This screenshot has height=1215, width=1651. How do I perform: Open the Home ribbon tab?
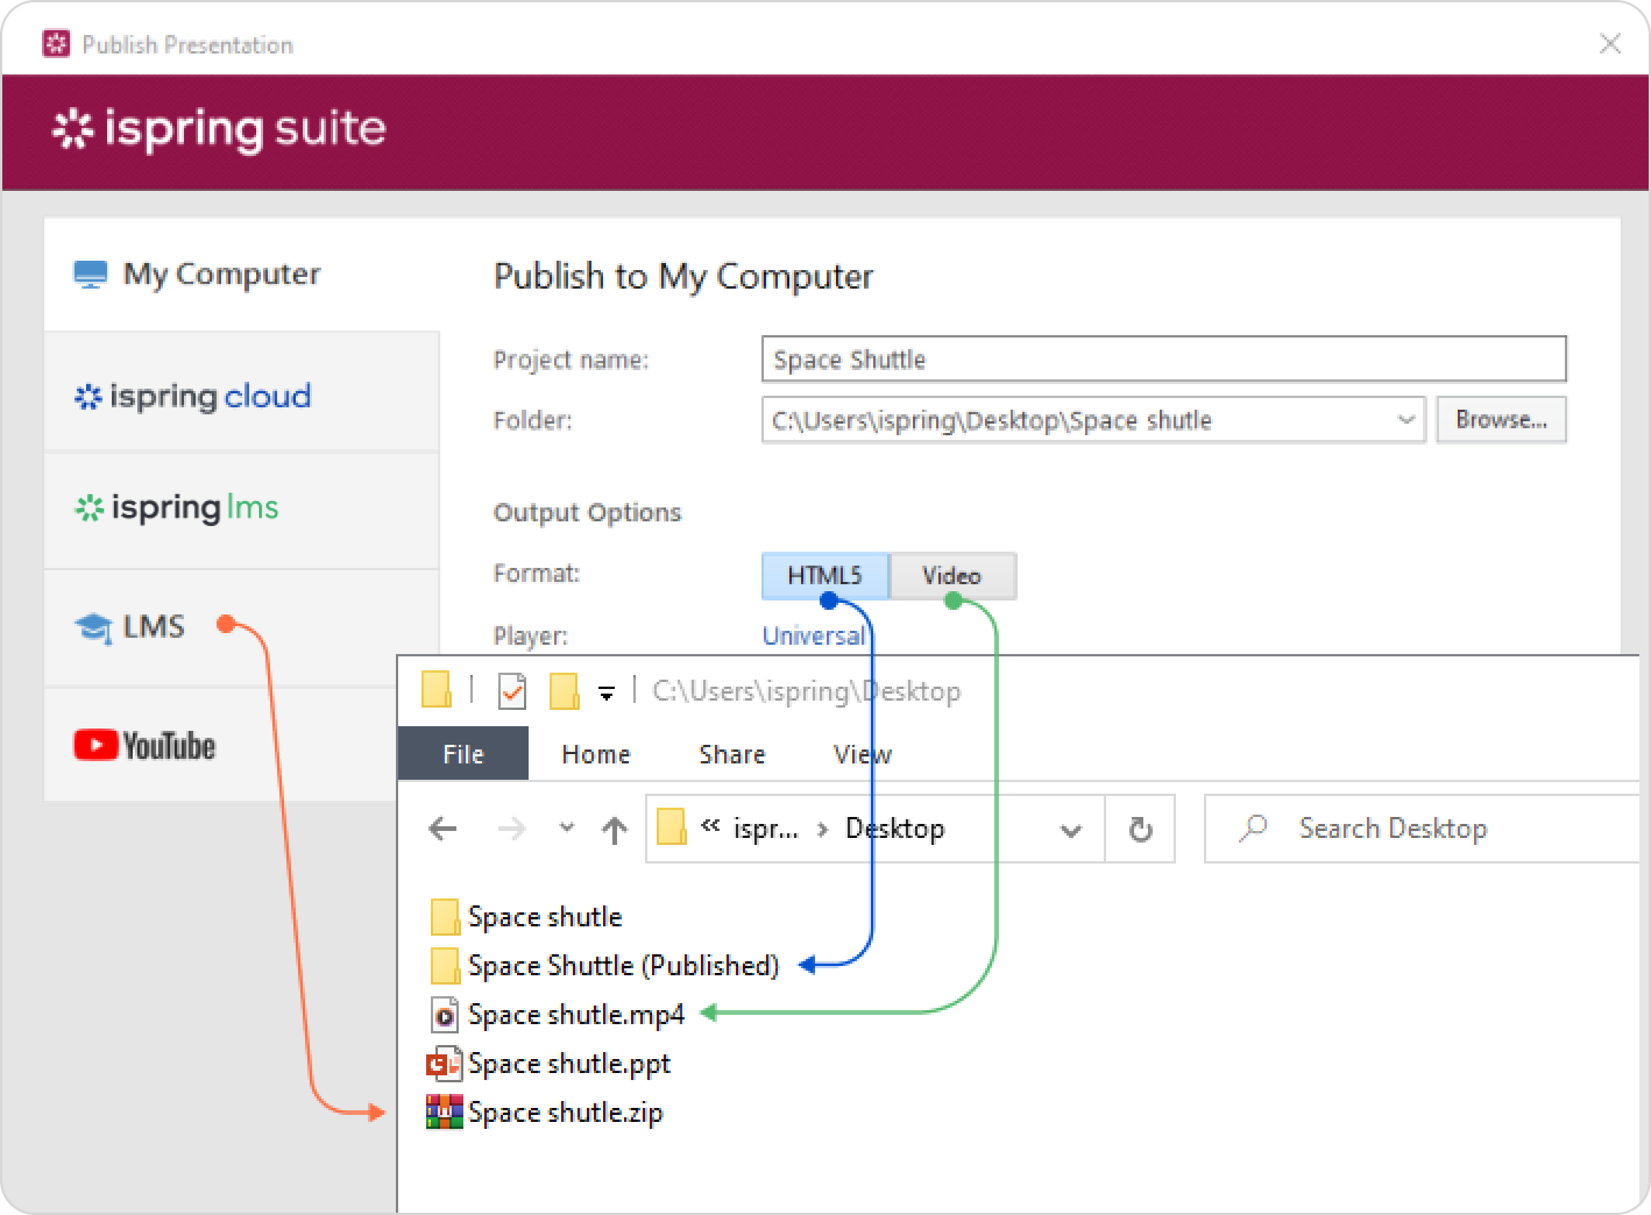[595, 754]
